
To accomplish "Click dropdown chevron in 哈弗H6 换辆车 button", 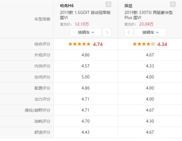I will [x=93, y=32].
